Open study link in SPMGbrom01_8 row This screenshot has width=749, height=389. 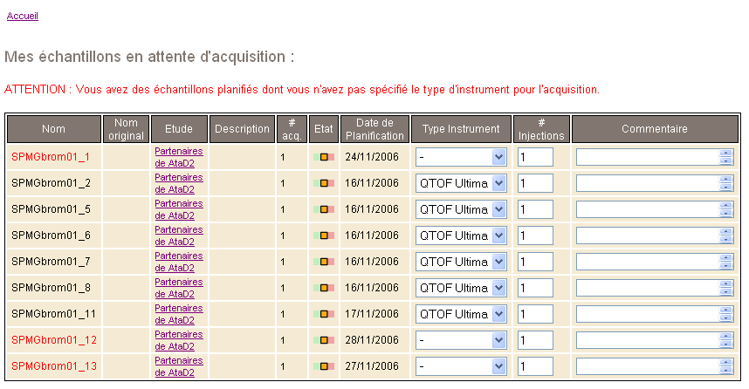click(178, 288)
